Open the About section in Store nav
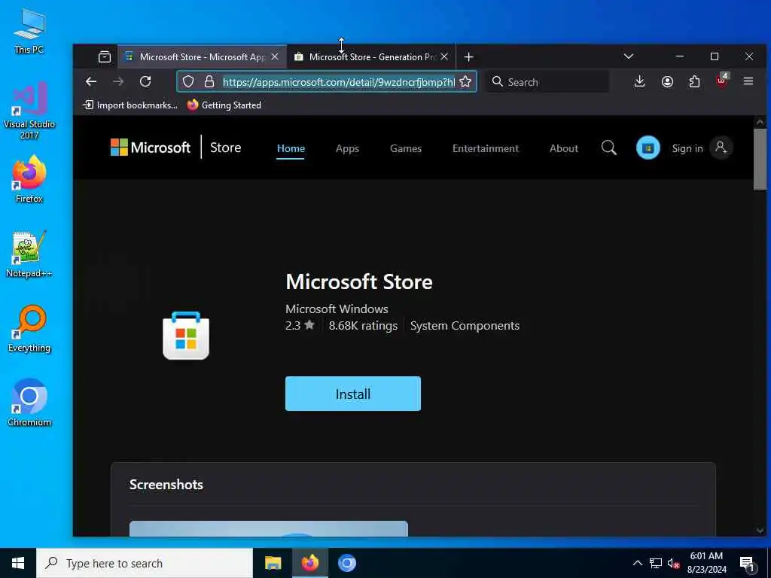Screen dimensions: 771x578 tap(563, 148)
